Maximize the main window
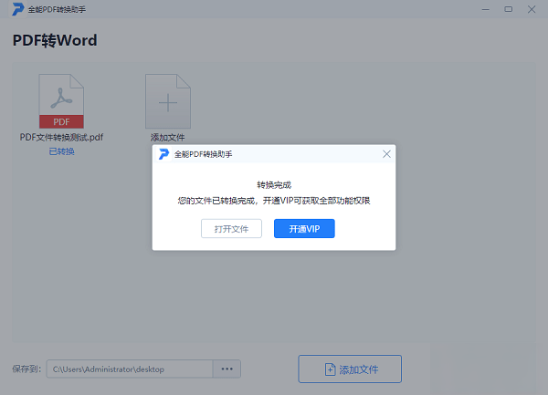Viewport: 548px width, 395px height. point(509,9)
